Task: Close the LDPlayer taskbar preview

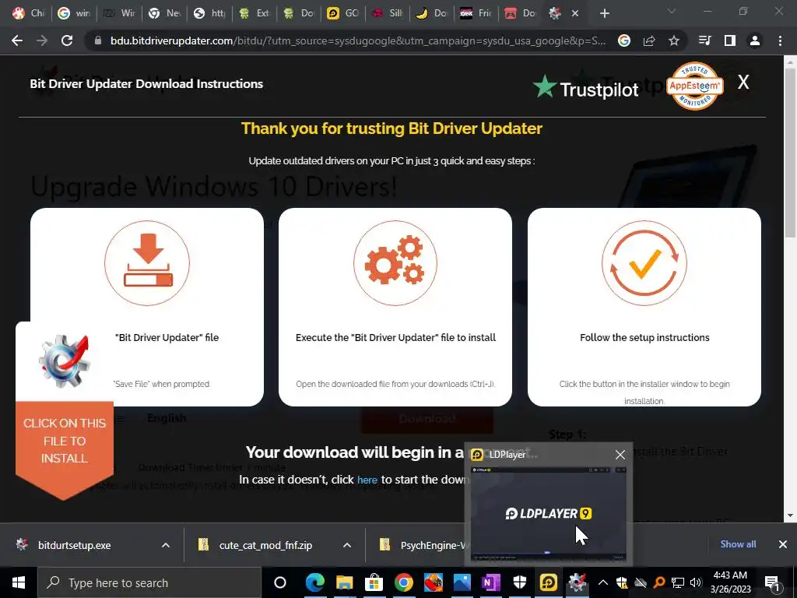Action: (x=620, y=455)
